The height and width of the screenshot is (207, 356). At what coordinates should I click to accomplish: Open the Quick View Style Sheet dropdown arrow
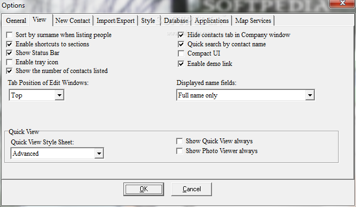coord(99,153)
